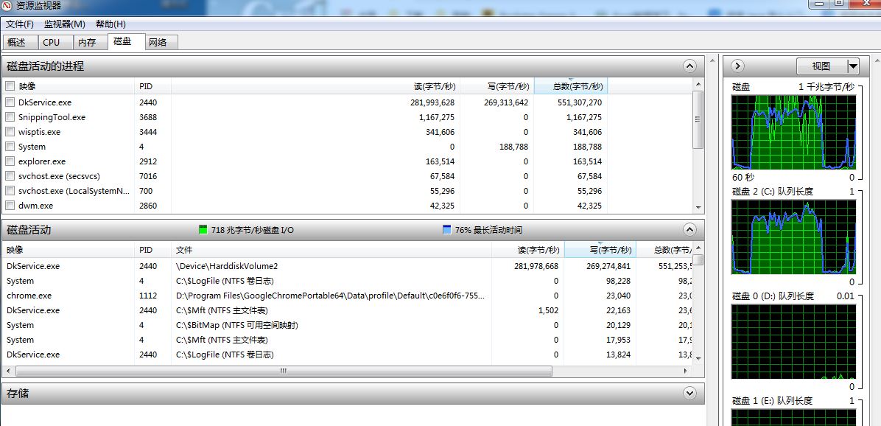Click the horizontal scrollbar in 磁盘活动 list
The width and height of the screenshot is (881, 426).
point(282,371)
